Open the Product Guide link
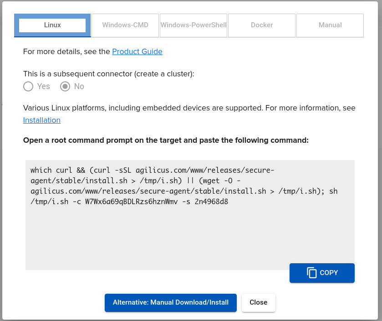Image resolution: width=382 pixels, height=321 pixels. (137, 51)
